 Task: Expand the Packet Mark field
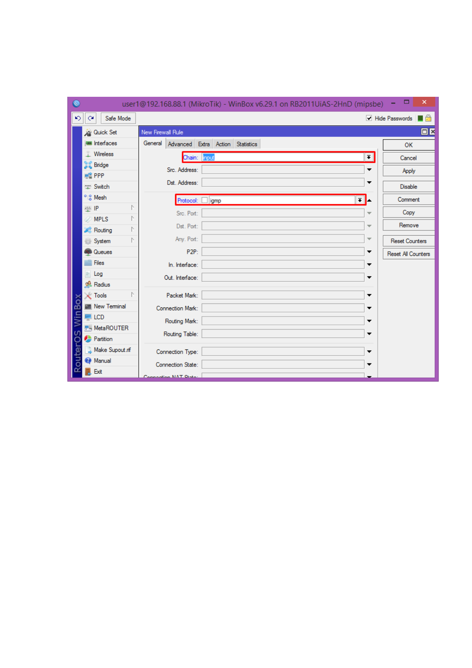pyautogui.click(x=369, y=295)
